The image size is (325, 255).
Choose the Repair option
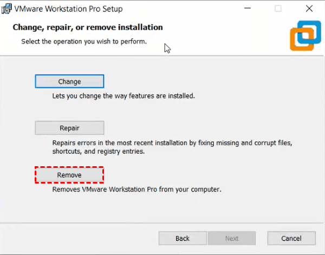69,128
